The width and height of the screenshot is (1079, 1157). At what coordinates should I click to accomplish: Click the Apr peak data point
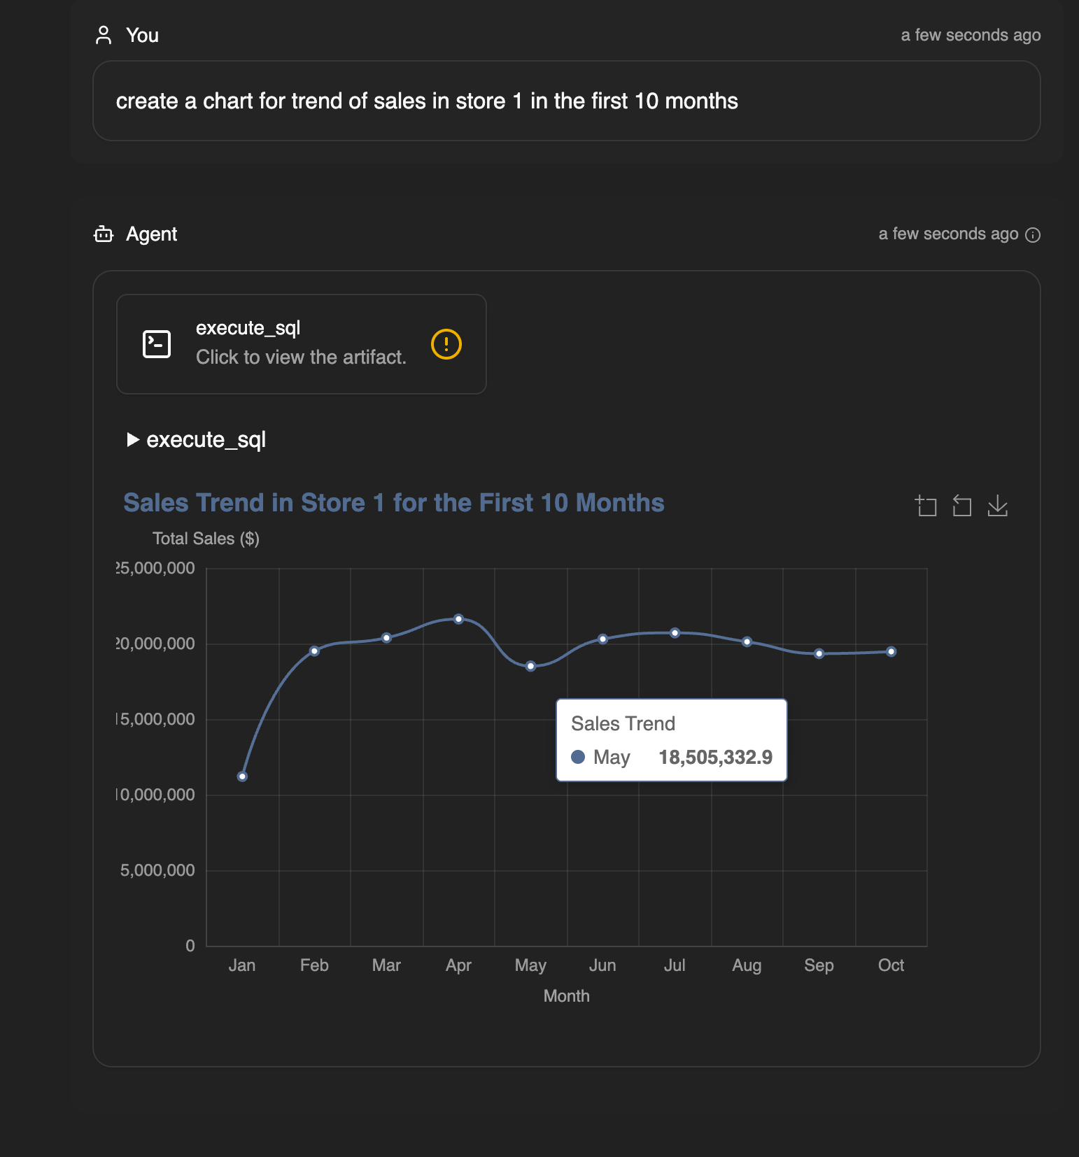(458, 619)
